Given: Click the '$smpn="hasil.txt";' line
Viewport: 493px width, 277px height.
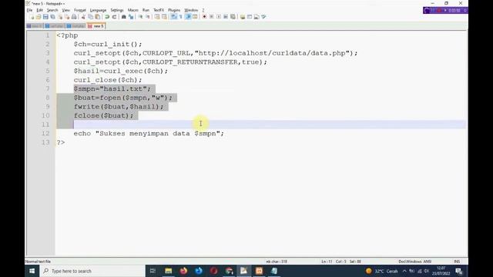Looking at the screenshot, I should coord(112,89).
